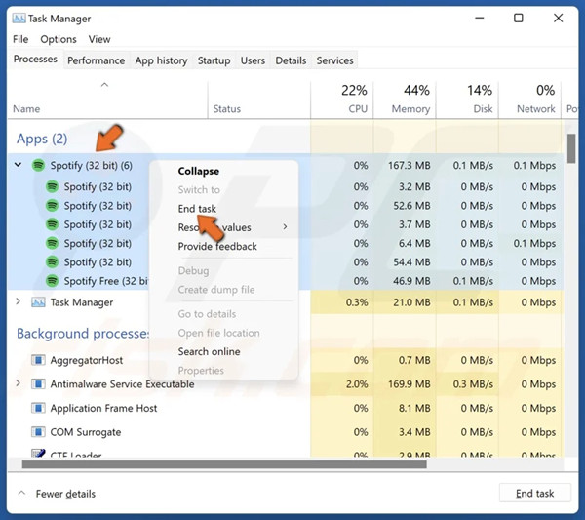585x520 pixels.
Task: Click the Spotify (32 bit) (6) group icon
Action: [x=38, y=165]
